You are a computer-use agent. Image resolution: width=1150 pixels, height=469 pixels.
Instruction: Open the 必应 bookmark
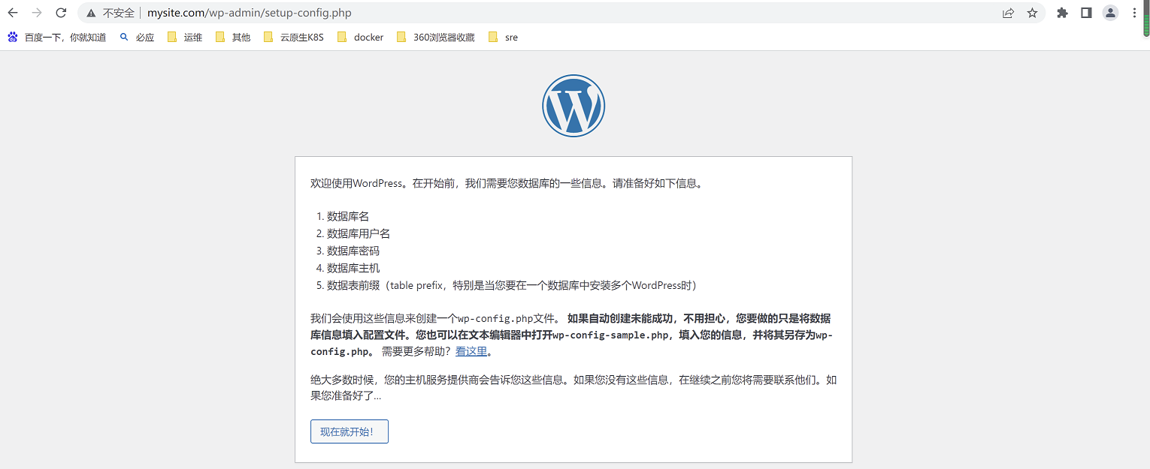137,37
